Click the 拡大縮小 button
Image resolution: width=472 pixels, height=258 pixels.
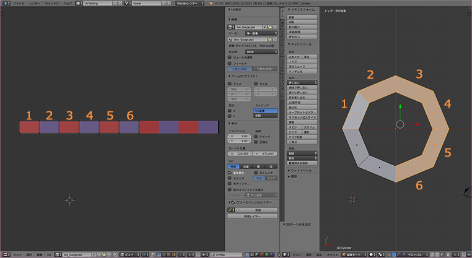pyautogui.click(x=302, y=27)
